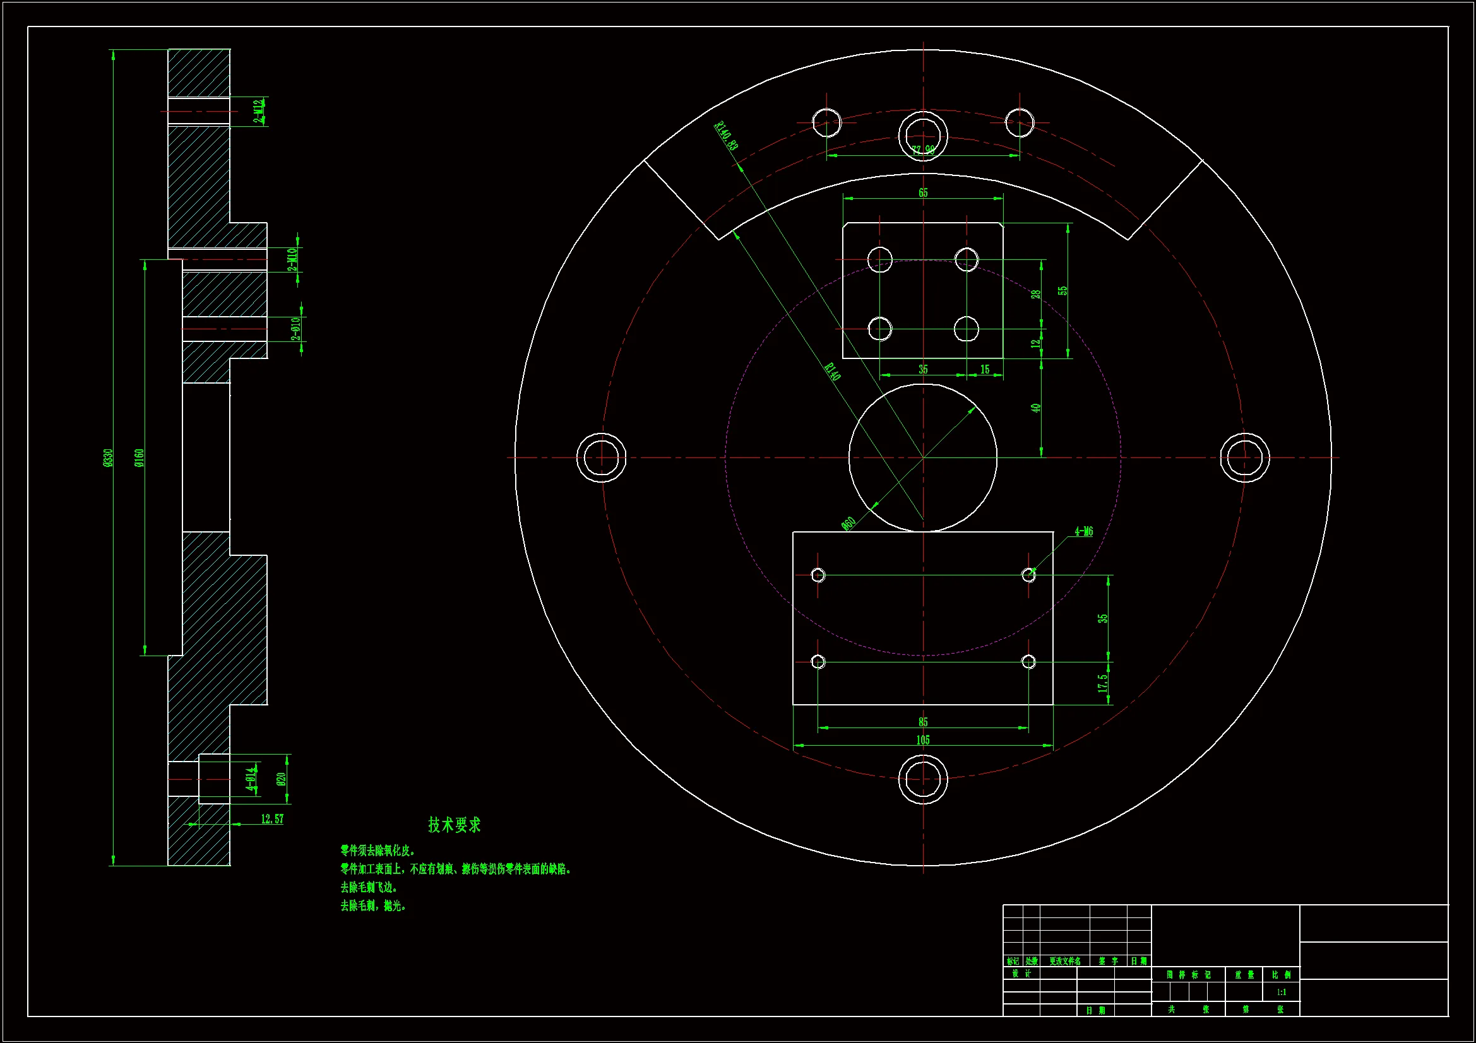1476x1043 pixels.
Task: Click the 更改文件名 title block cell
Action: (1064, 962)
